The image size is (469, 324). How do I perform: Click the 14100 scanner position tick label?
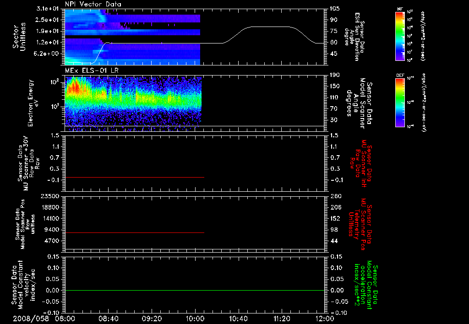point(49,218)
